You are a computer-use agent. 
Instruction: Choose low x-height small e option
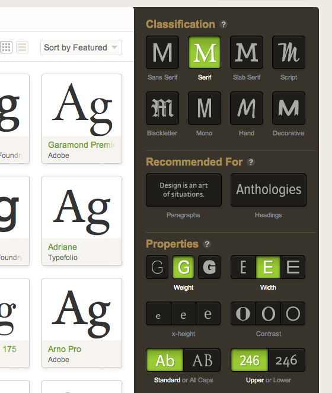[158, 313]
